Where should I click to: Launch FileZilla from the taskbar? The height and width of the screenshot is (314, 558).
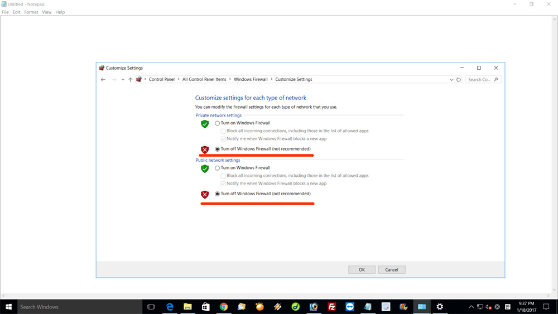point(331,307)
